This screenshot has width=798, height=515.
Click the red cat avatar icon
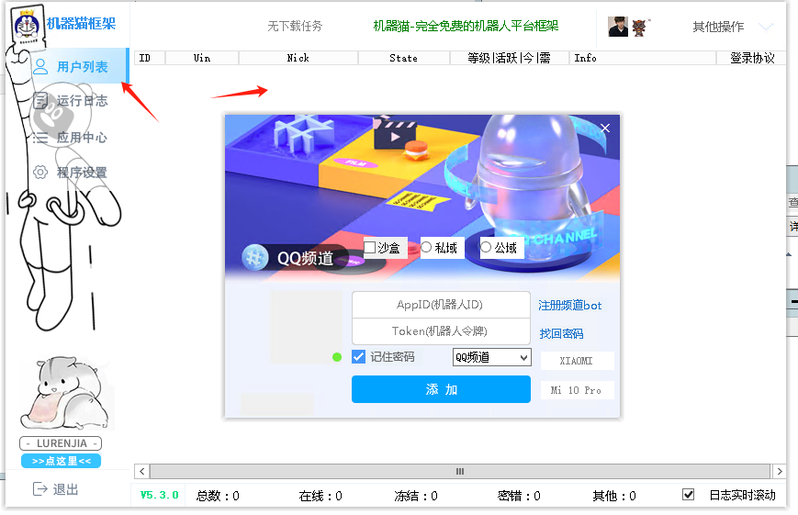coord(639,27)
